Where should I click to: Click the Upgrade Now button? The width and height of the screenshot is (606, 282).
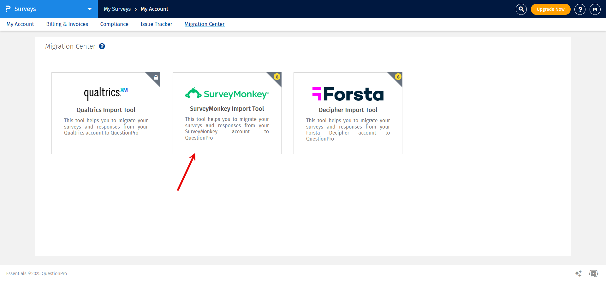click(x=550, y=9)
